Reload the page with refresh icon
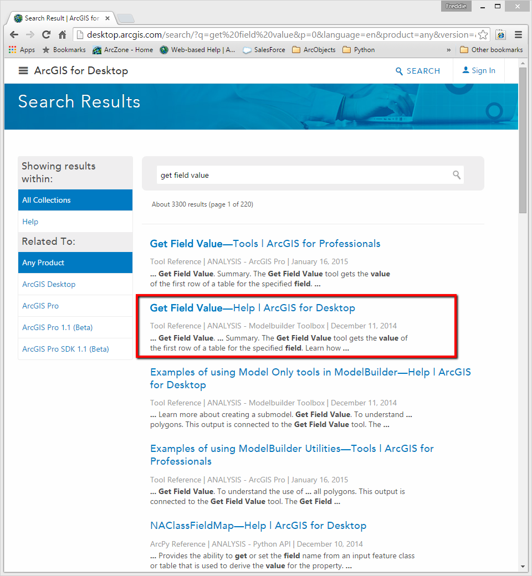Screen dimensions: 532x576 pyautogui.click(x=47, y=35)
